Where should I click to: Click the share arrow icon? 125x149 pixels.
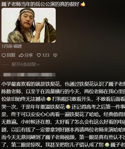click(x=21, y=55)
